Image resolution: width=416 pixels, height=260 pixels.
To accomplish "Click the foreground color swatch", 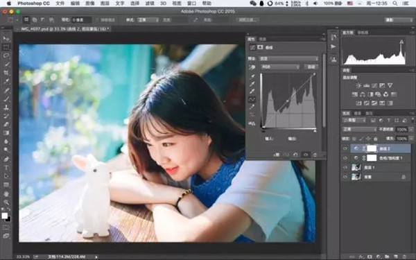I will [4, 216].
